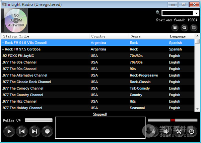201x143 pixels.
Task: Sort by the Language column header
Action: [181, 36]
